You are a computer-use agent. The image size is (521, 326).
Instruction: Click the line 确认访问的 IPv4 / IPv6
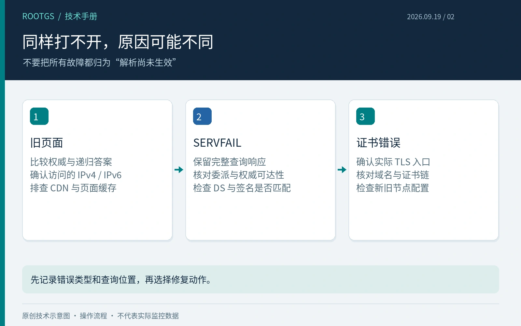[76, 175]
